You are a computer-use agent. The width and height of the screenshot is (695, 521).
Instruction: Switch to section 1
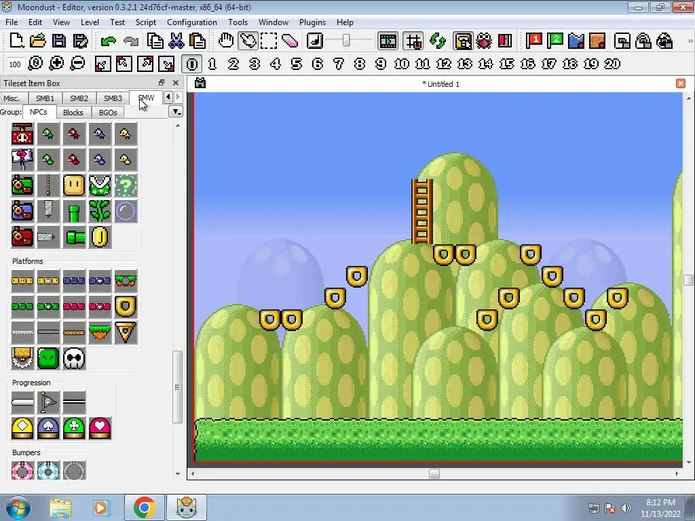pos(212,64)
